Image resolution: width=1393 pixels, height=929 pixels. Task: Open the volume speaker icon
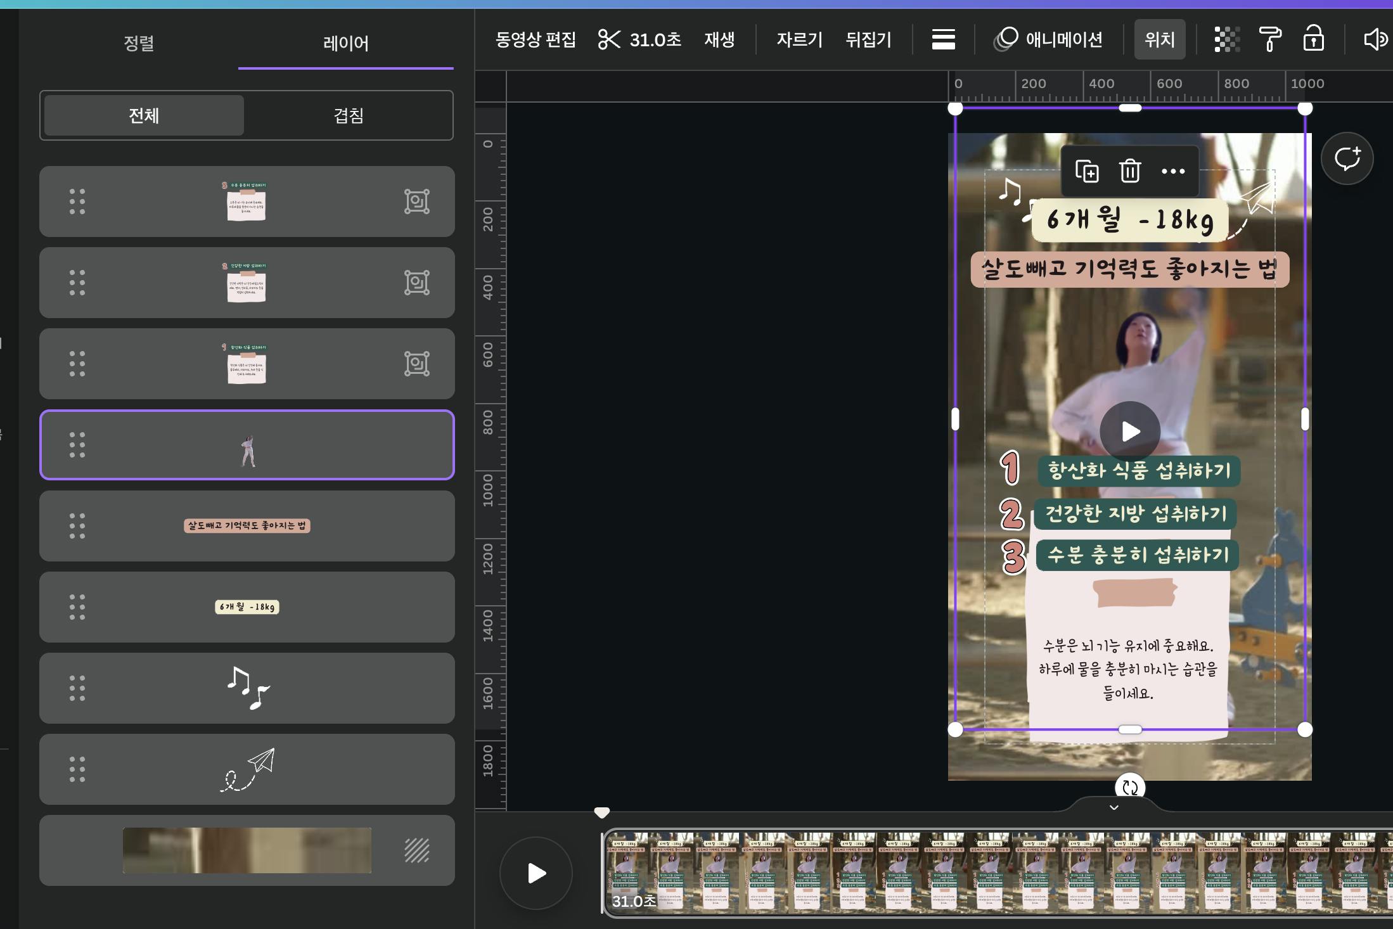[1375, 39]
